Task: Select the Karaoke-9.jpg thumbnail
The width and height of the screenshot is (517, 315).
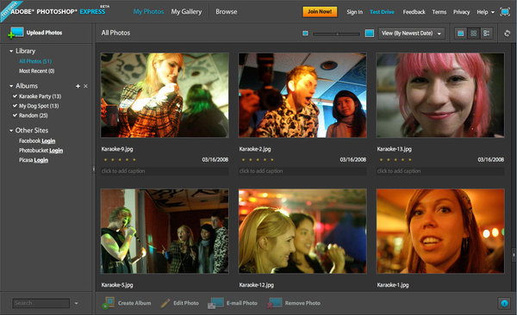Action: (165, 96)
